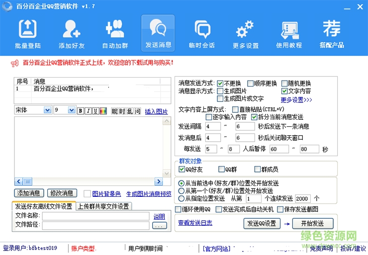
Task: Open the 自动加群 auto join group section
Action: [115, 34]
